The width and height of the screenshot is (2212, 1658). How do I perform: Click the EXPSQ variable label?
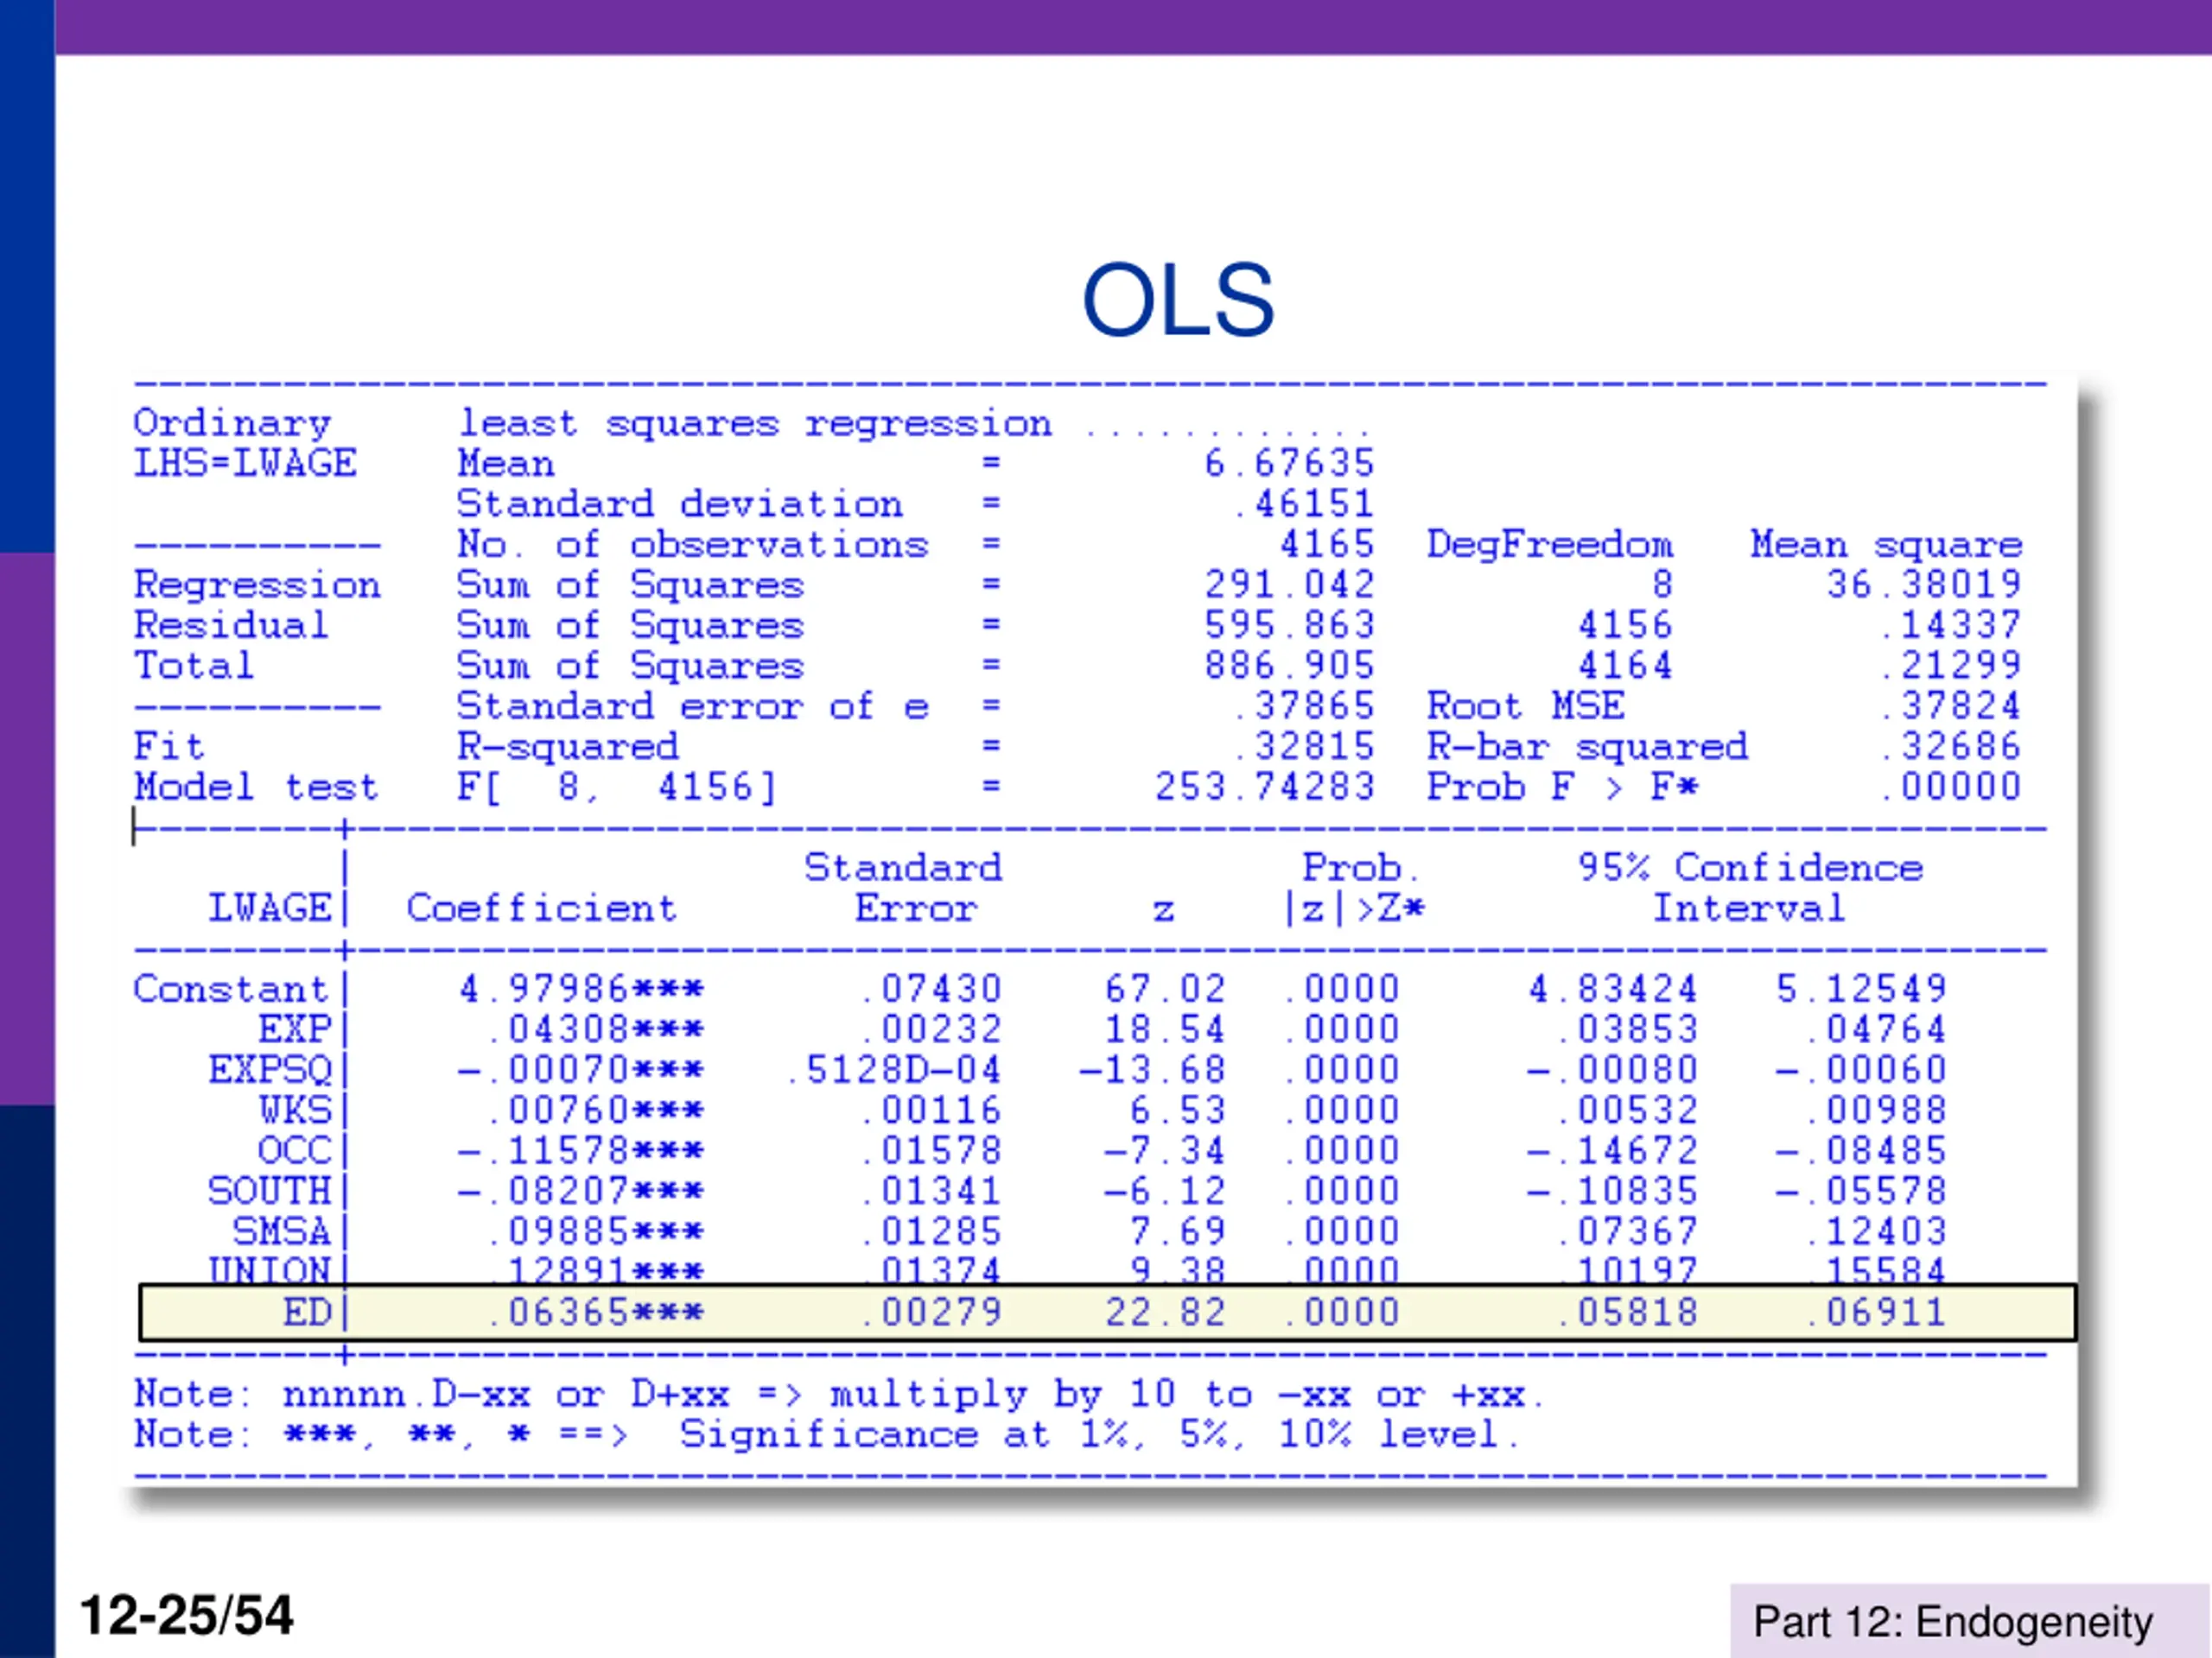click(269, 1070)
